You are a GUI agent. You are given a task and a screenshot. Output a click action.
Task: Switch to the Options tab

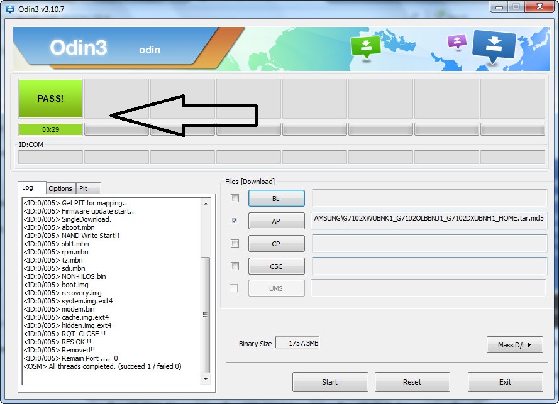(x=60, y=188)
